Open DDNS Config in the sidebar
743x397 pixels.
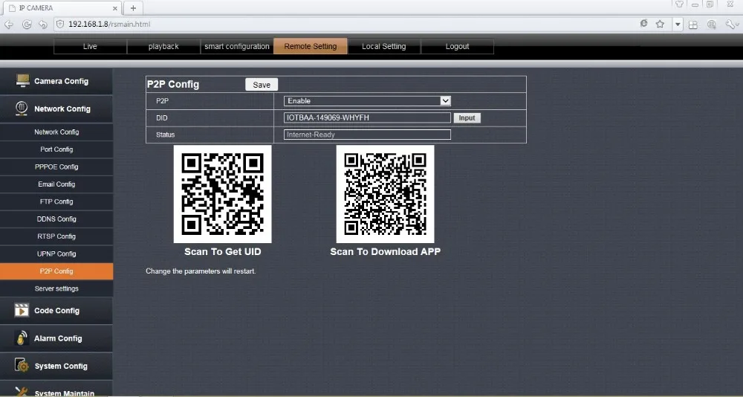click(x=56, y=219)
